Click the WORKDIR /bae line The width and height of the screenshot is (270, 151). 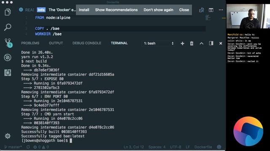(48, 34)
